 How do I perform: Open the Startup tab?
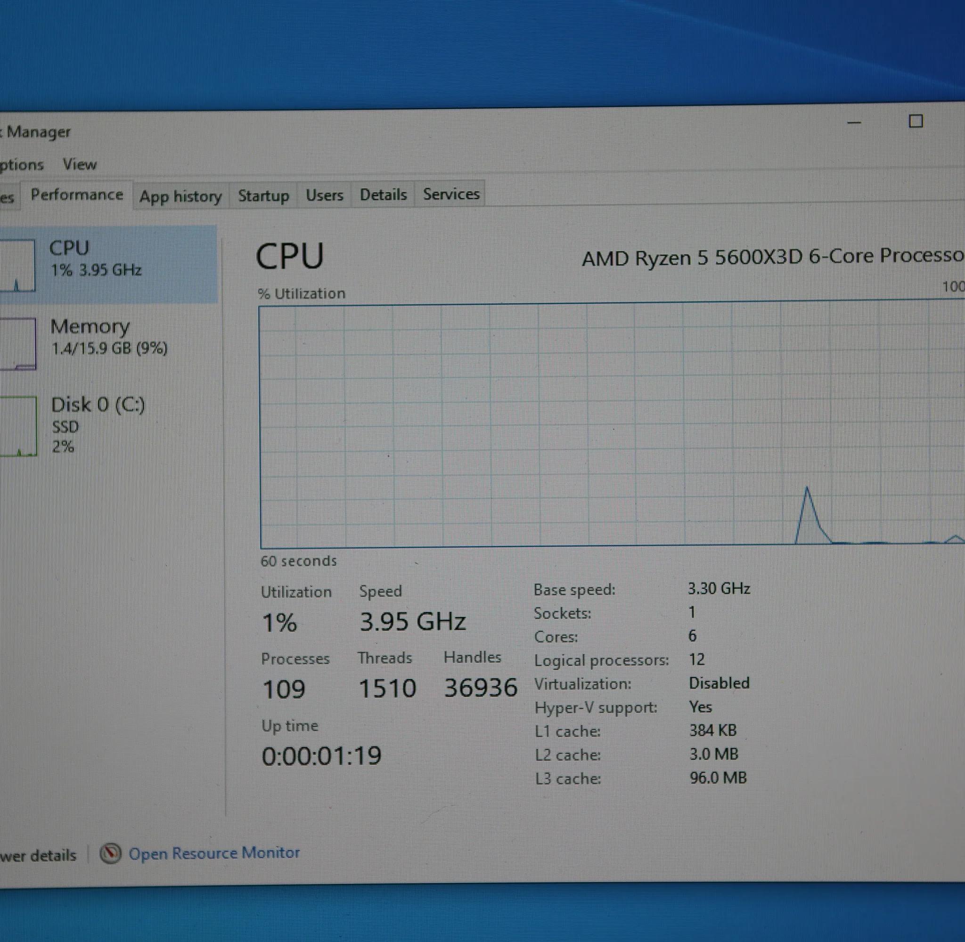pos(263,195)
